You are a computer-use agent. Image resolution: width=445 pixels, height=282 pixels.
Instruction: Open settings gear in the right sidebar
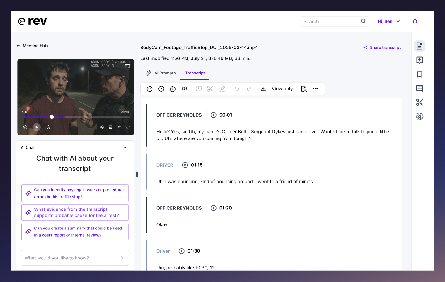[x=420, y=116]
